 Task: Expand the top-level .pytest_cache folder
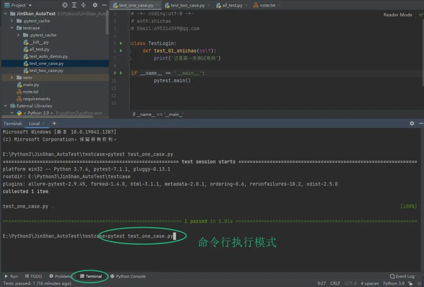click(x=12, y=21)
